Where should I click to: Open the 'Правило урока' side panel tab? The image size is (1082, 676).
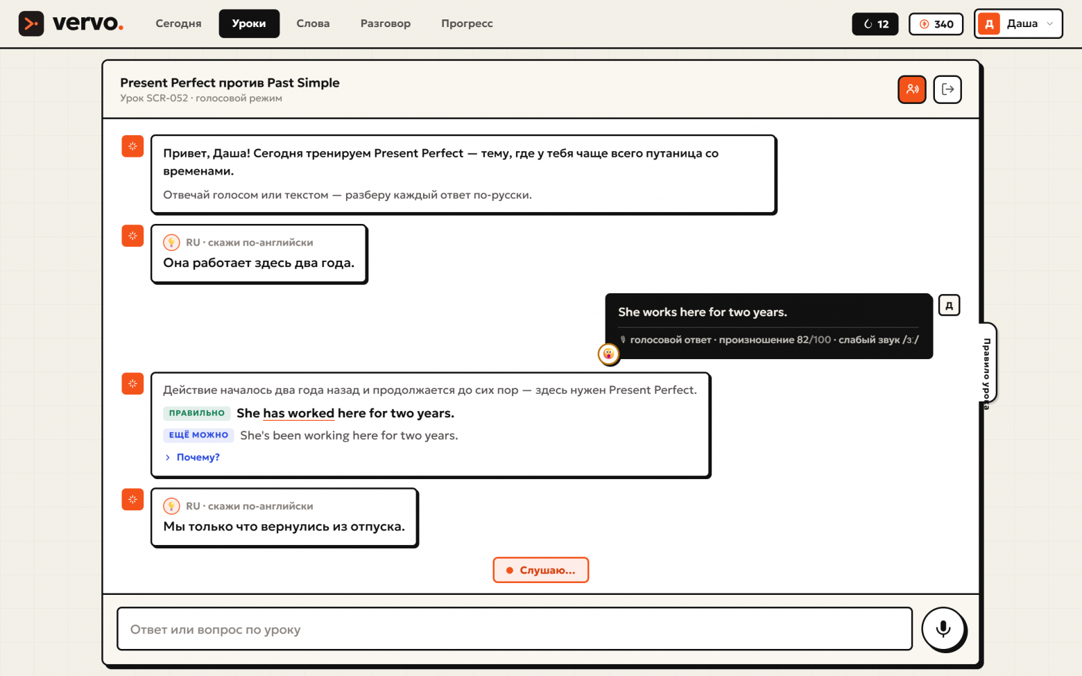point(987,363)
